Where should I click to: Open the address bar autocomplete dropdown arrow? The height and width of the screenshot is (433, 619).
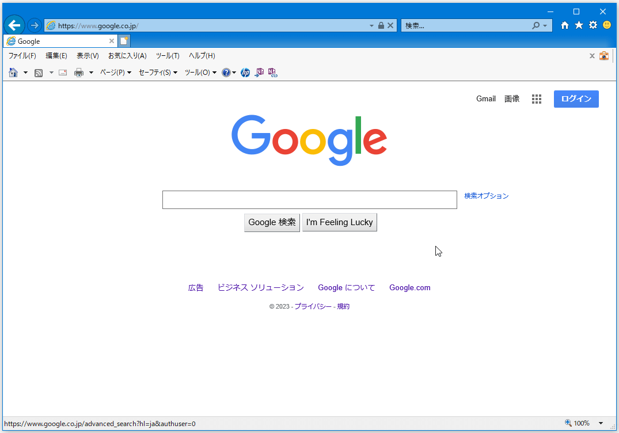click(371, 26)
